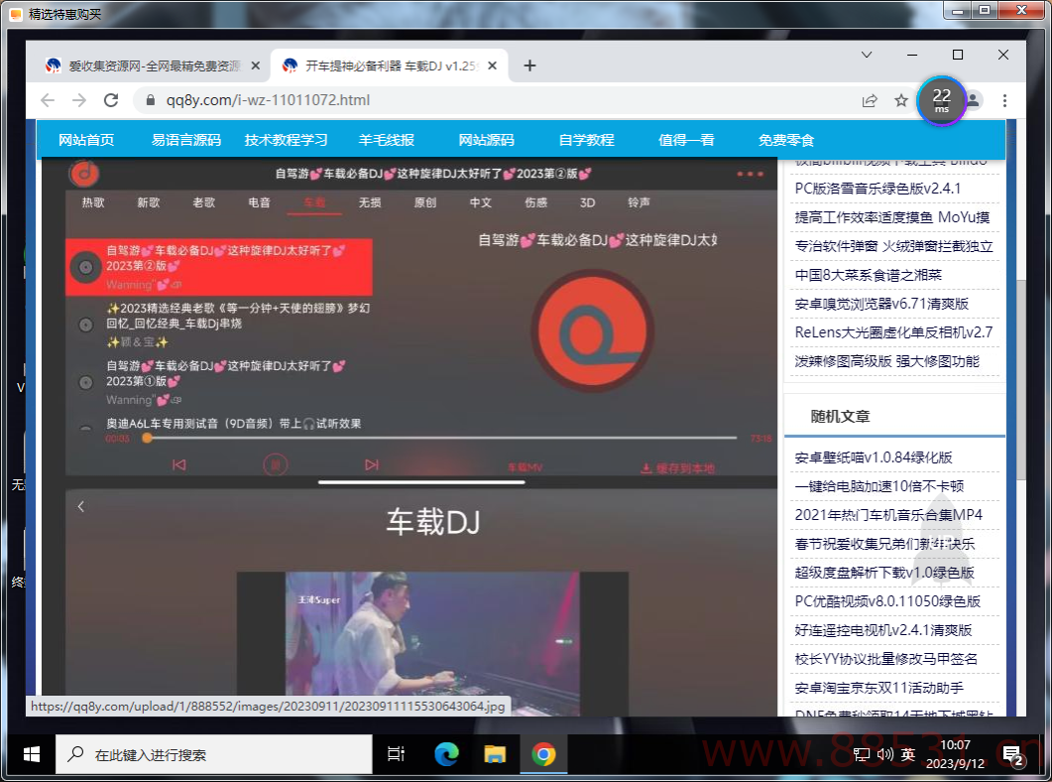Open Windows Task View icon

tap(396, 754)
